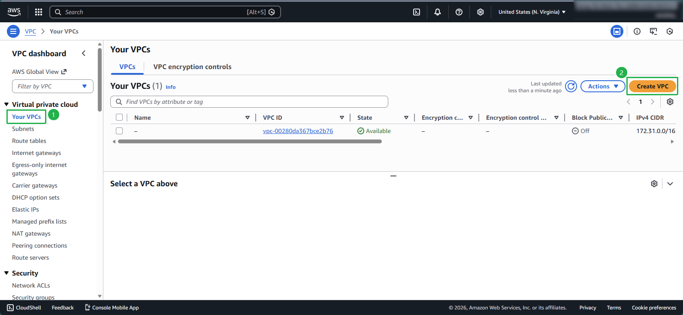Click the VPC breadcrumb link
683x315 pixels.
coord(30,31)
